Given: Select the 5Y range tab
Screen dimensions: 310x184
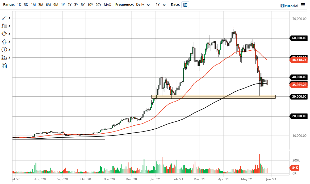Looking at the screenshot, I should [83, 5].
